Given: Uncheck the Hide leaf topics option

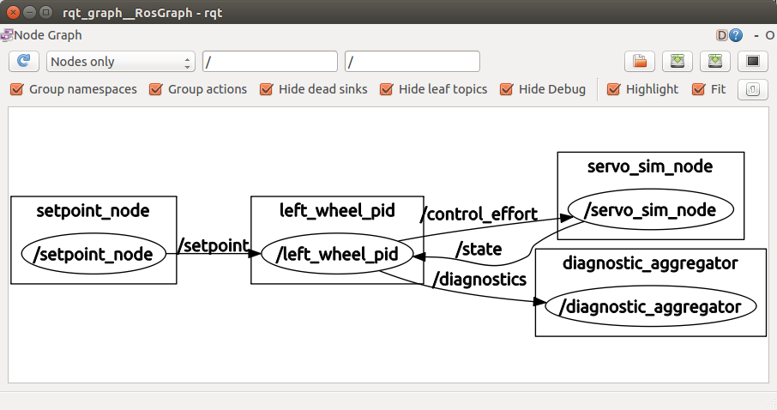Looking at the screenshot, I should pos(387,89).
